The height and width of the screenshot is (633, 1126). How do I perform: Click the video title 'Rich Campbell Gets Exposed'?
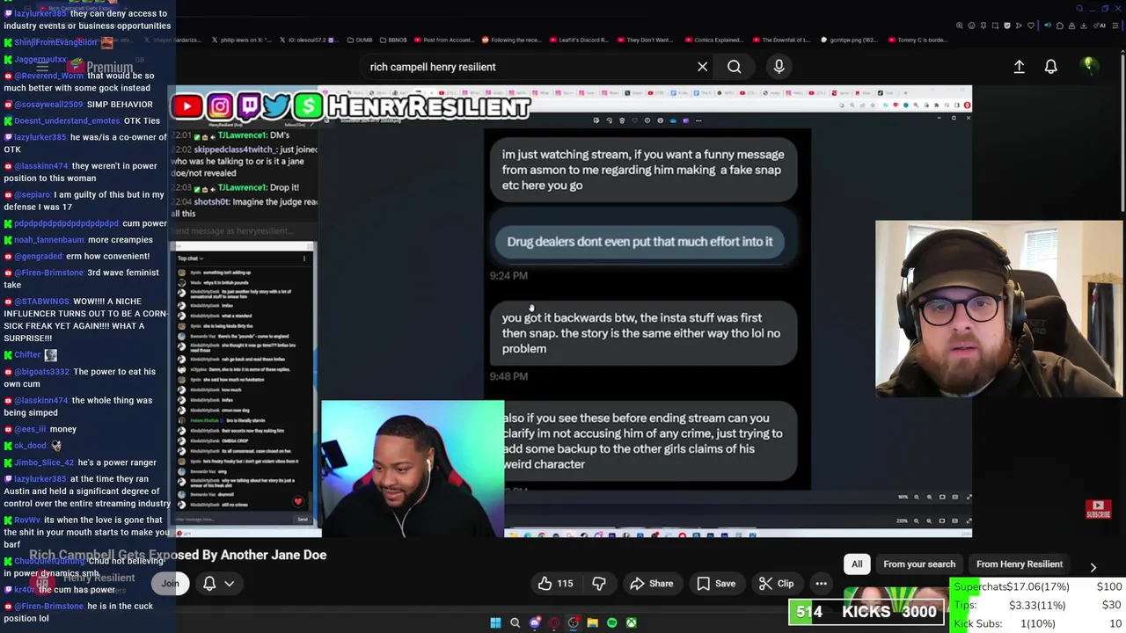(179, 555)
